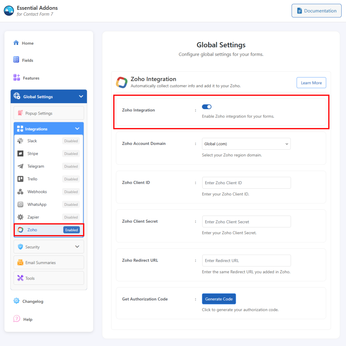Screen dimensions: 346x346
Task: Open the Features menu item
Action: pyautogui.click(x=31, y=78)
